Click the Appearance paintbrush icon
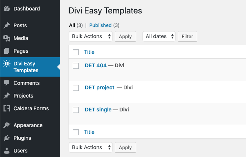The width and height of the screenshot is (246, 157). pos(6,125)
